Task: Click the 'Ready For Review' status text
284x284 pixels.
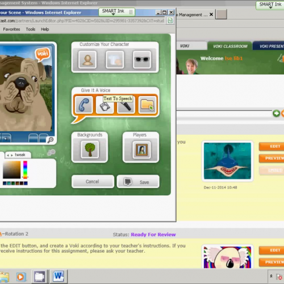Action: point(153,235)
